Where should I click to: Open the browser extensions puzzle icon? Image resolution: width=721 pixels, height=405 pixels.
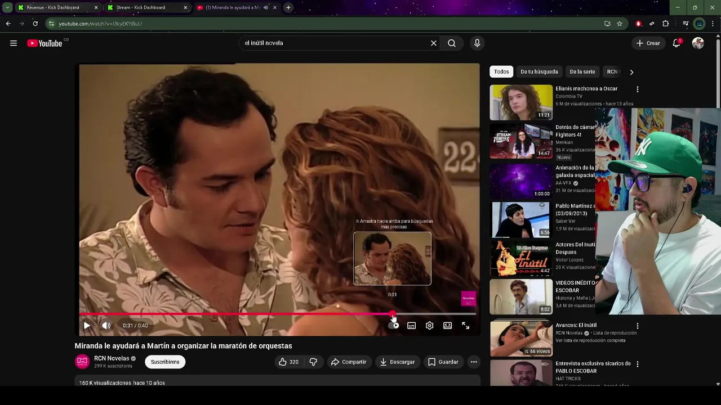click(x=666, y=24)
